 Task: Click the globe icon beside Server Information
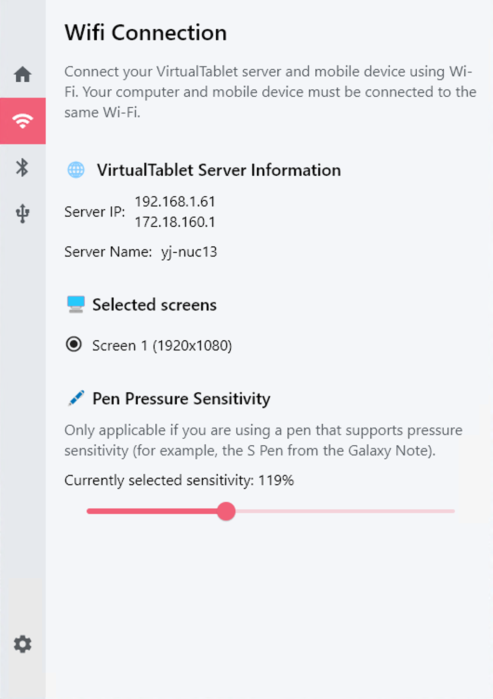pos(76,170)
